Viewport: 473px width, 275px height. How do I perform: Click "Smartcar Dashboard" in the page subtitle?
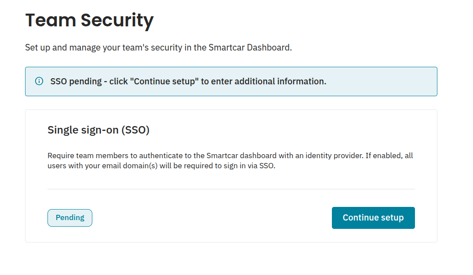[250, 47]
